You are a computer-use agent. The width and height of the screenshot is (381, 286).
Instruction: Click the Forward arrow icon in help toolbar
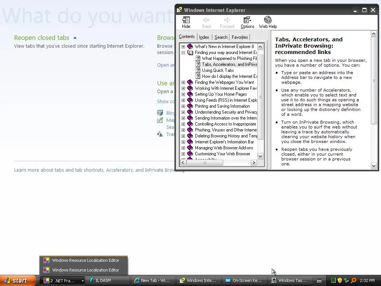click(x=227, y=20)
